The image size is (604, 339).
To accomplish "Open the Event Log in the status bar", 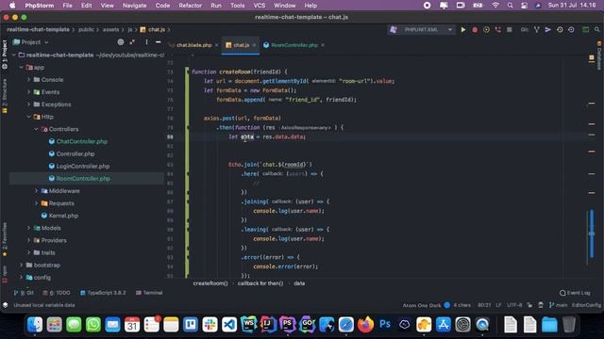I will pyautogui.click(x=575, y=293).
